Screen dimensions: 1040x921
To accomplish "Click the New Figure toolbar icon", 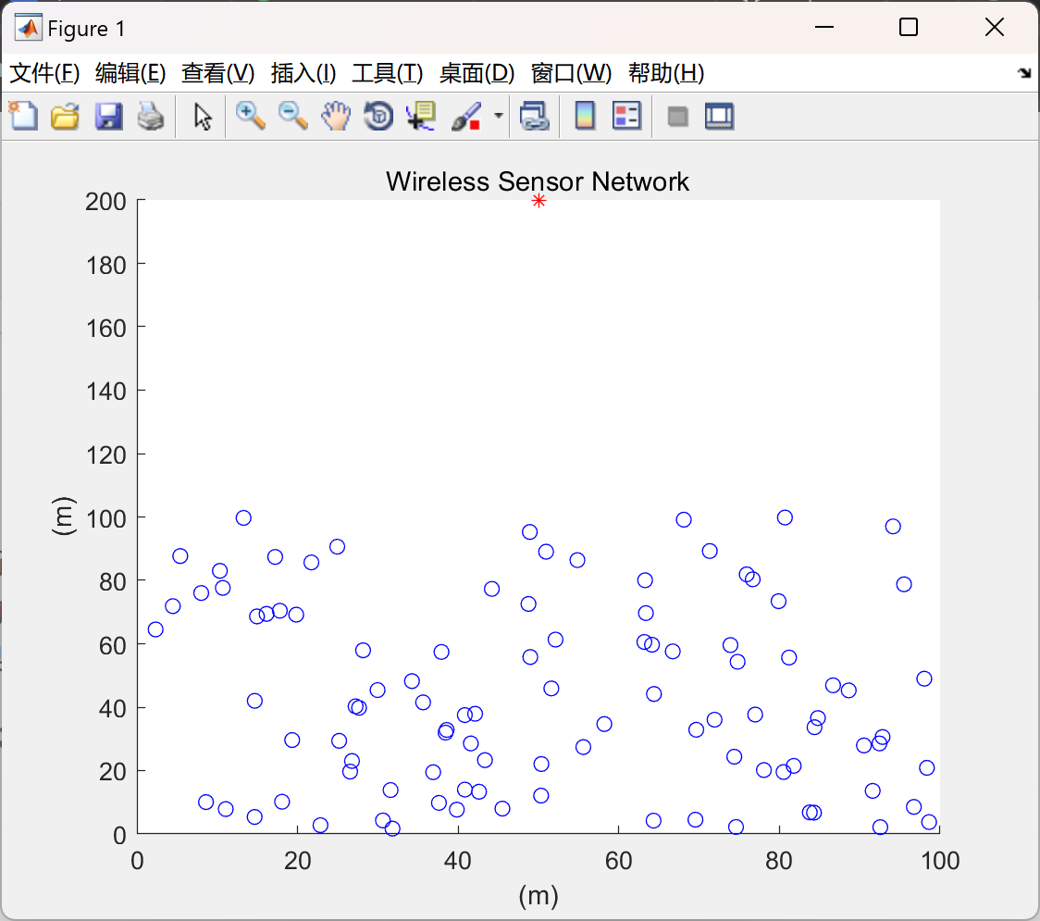I will 23,116.
